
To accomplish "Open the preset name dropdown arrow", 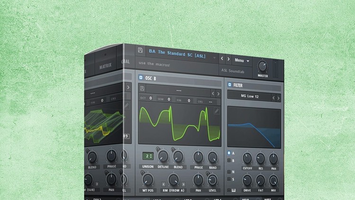I will [214, 58].
